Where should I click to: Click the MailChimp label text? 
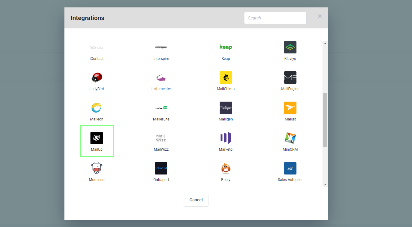coord(226,89)
